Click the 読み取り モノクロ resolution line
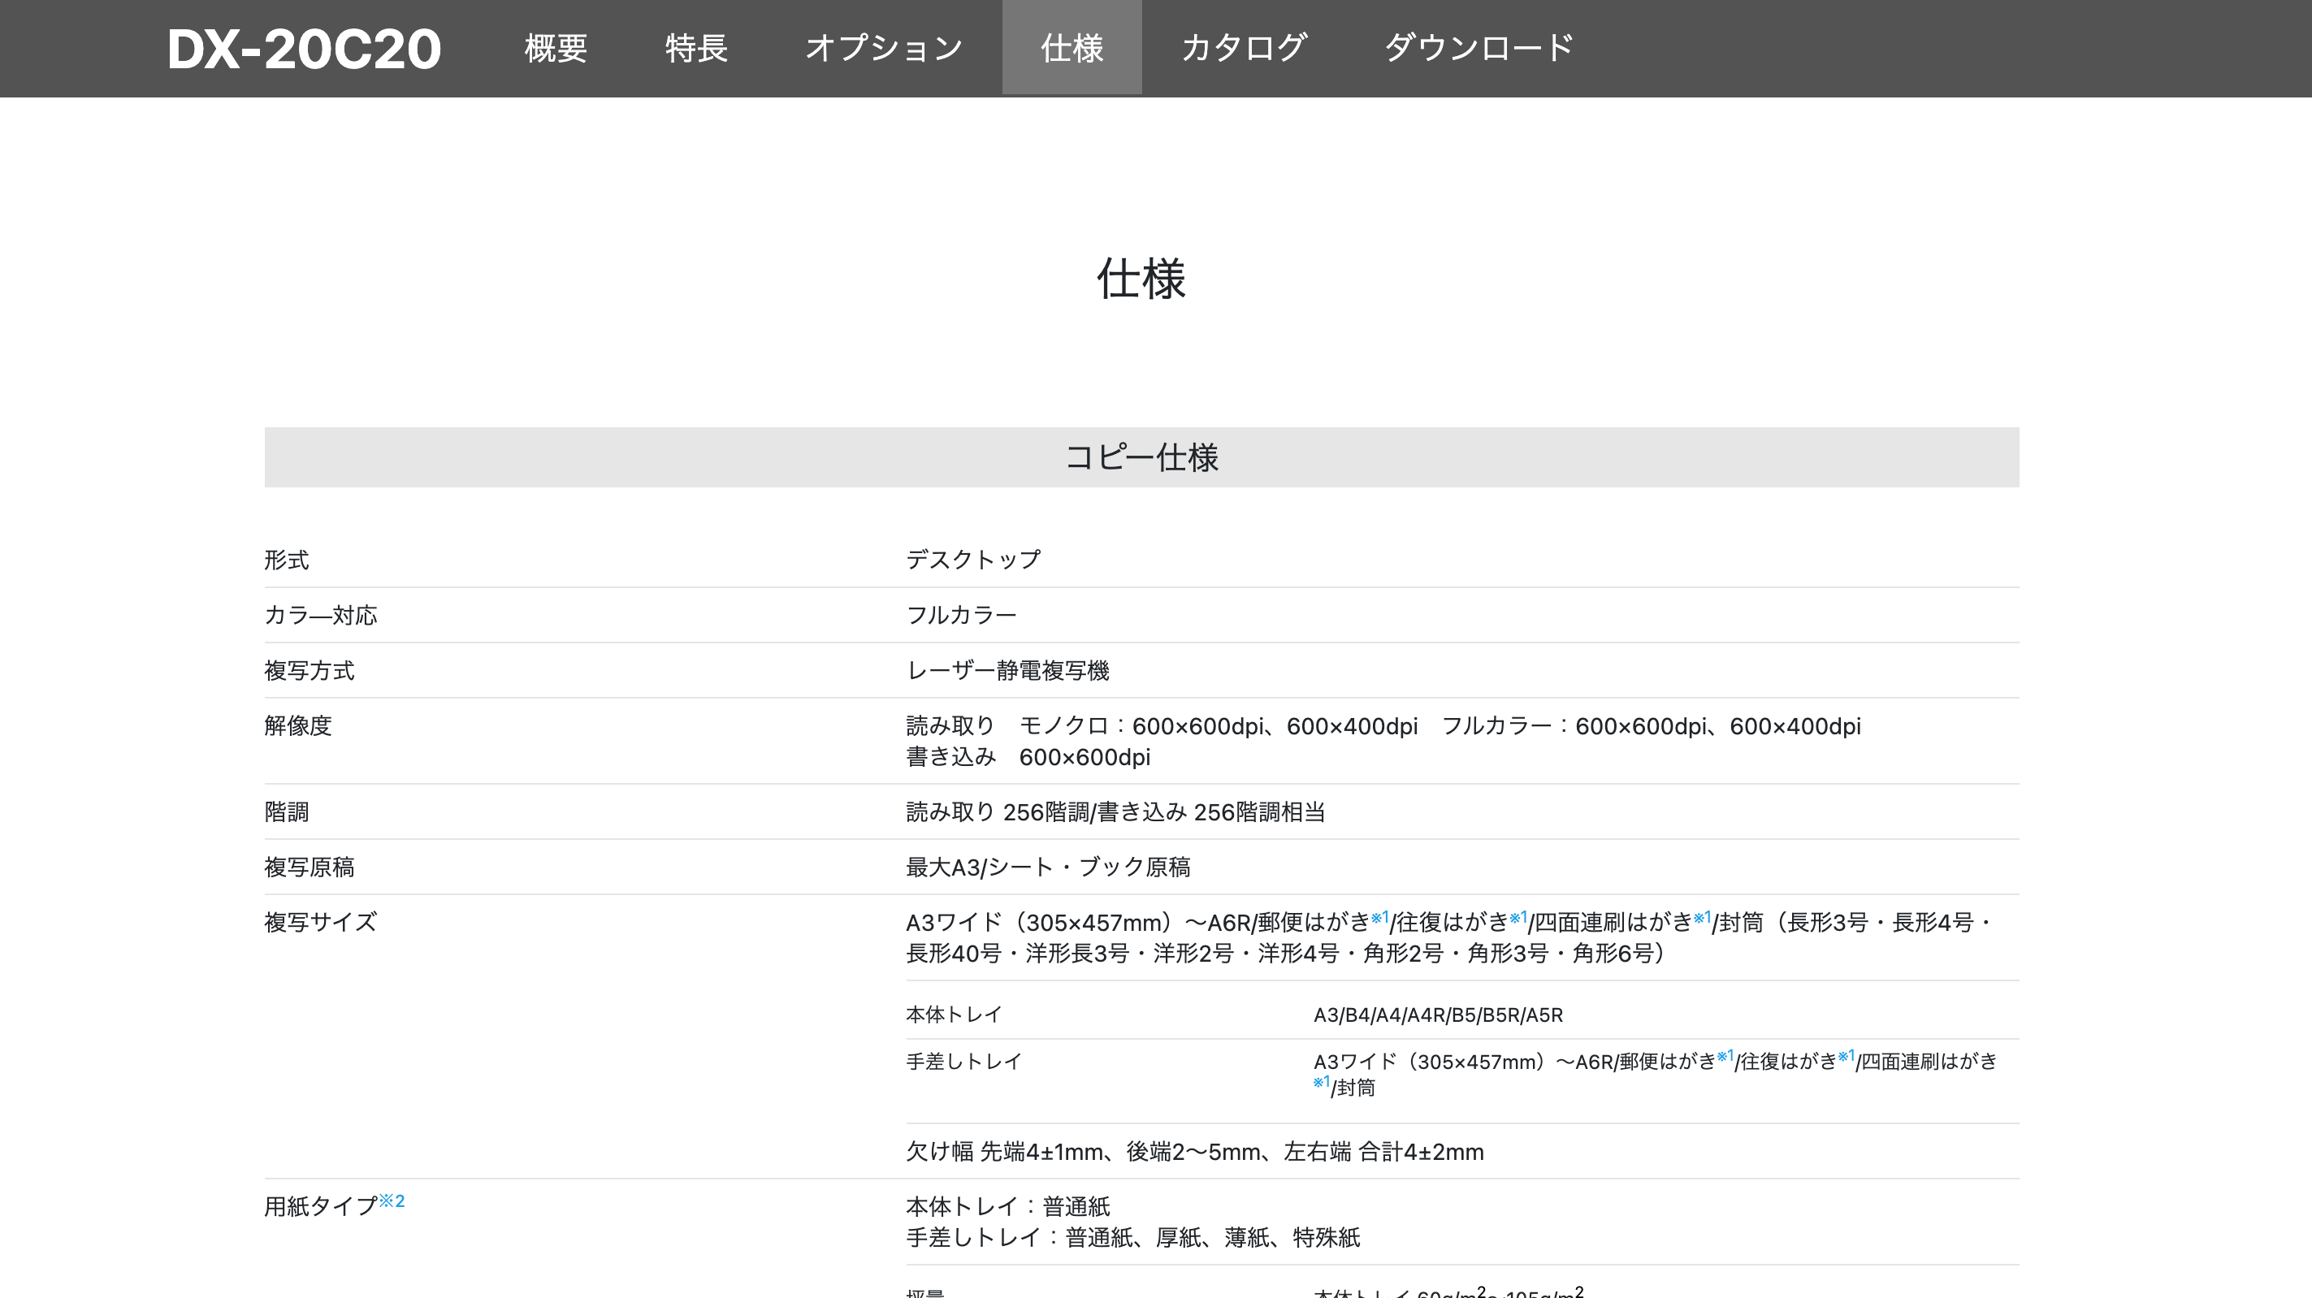 [x=1383, y=725]
